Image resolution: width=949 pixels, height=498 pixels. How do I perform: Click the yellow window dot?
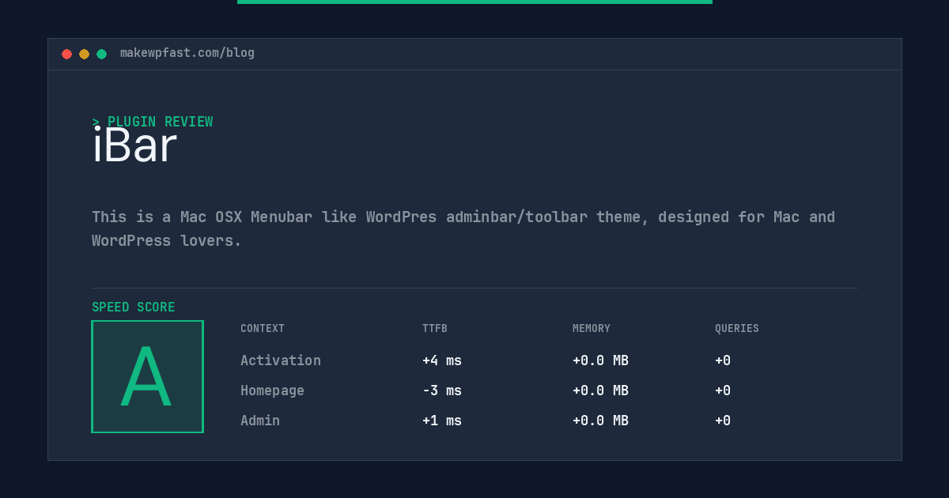[84, 54]
